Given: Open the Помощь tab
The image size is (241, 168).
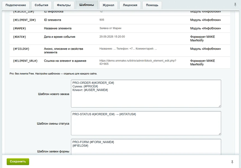Looking at the screenshot, I should pos(152,5).
